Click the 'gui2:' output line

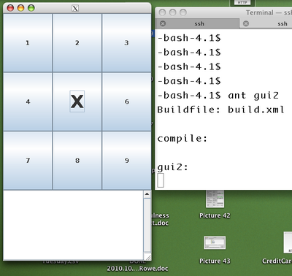click(173, 167)
